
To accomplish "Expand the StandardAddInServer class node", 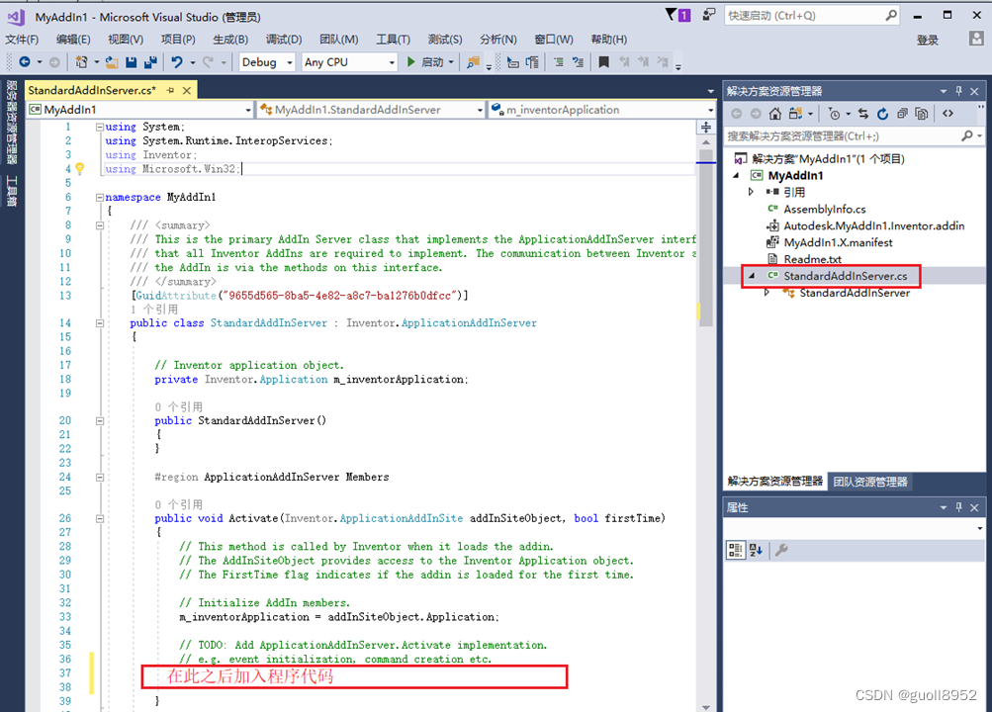I will click(x=767, y=292).
